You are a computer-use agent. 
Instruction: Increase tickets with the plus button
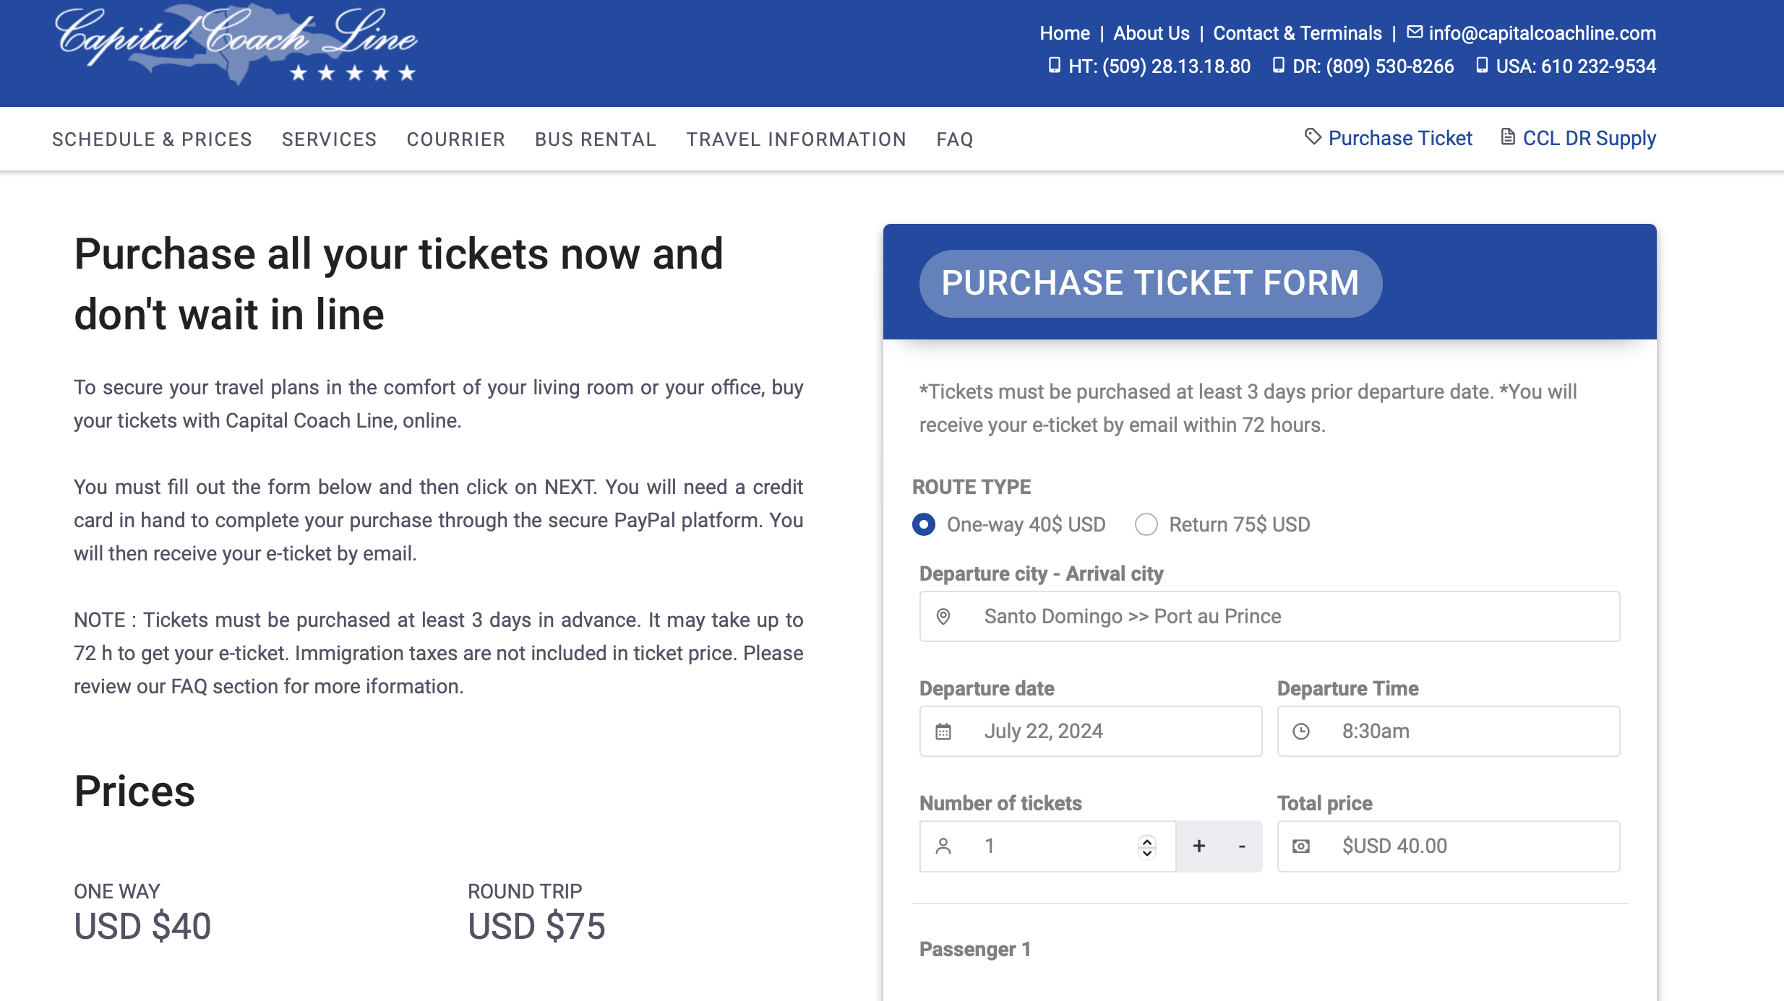(1199, 846)
